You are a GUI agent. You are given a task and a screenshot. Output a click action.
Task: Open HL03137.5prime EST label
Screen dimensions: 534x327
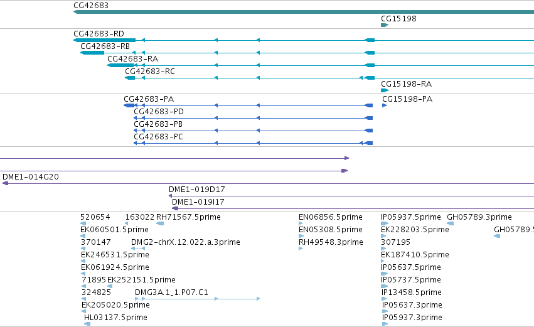[x=116, y=318]
